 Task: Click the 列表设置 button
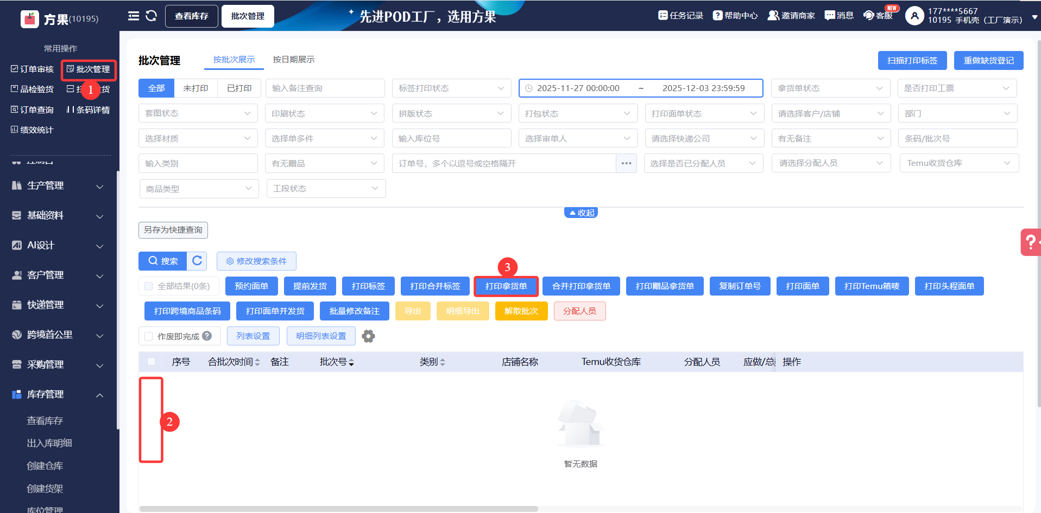coord(253,336)
